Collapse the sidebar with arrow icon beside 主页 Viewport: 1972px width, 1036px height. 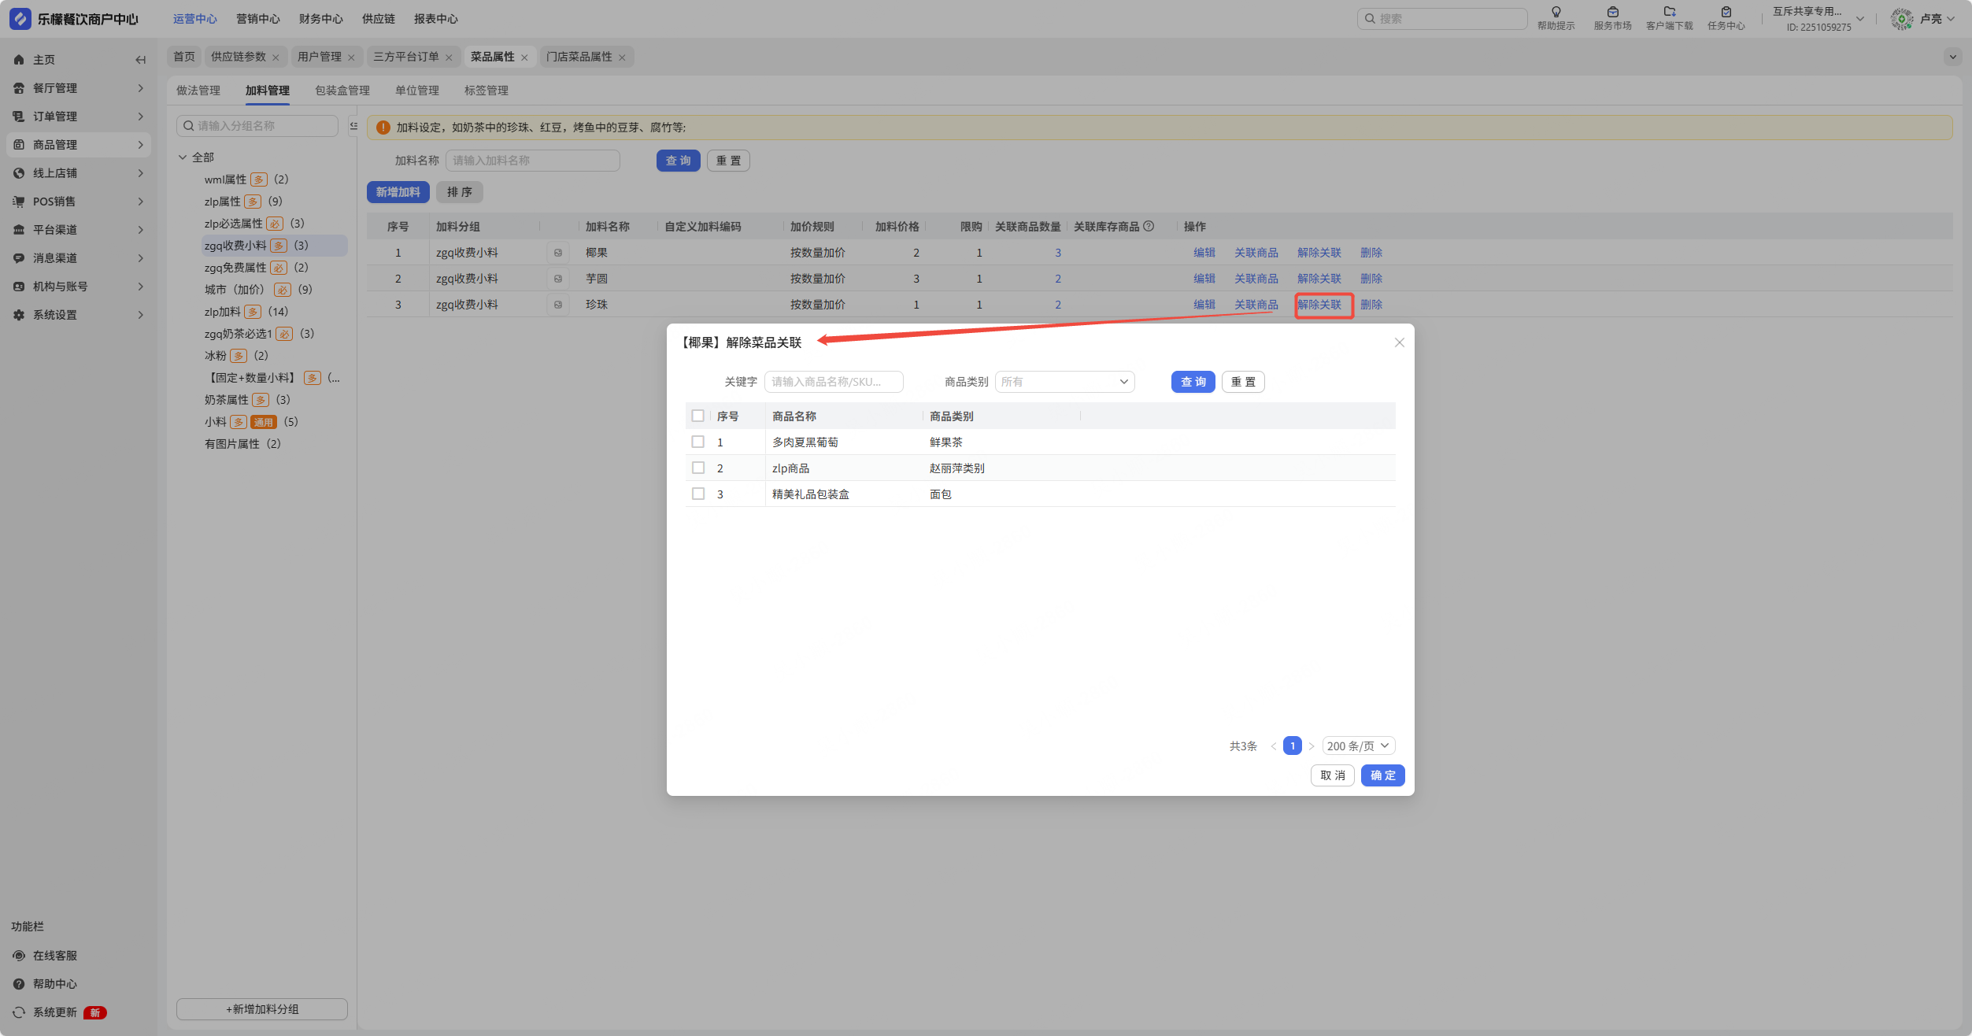pyautogui.click(x=140, y=60)
